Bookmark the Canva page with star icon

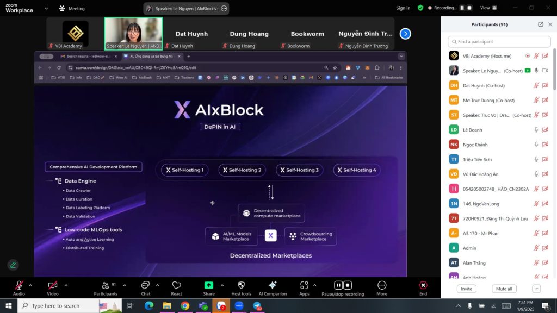coord(335,67)
